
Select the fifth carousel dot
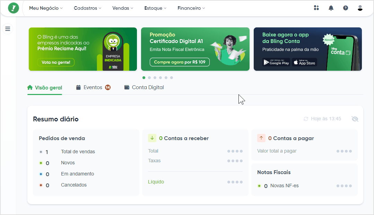click(166, 78)
